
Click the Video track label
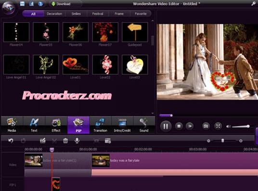(13, 165)
